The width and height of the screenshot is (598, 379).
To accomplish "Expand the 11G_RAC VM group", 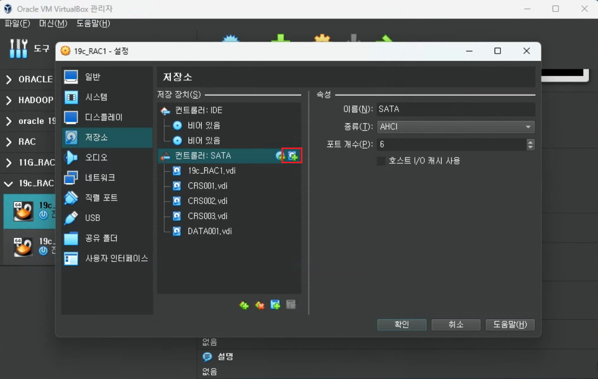I will click(x=9, y=163).
